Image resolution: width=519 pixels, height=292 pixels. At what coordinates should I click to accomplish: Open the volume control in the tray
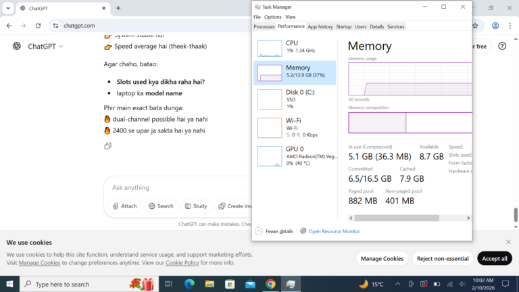[462, 284]
